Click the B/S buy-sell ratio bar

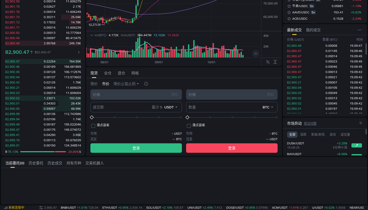(43, 152)
